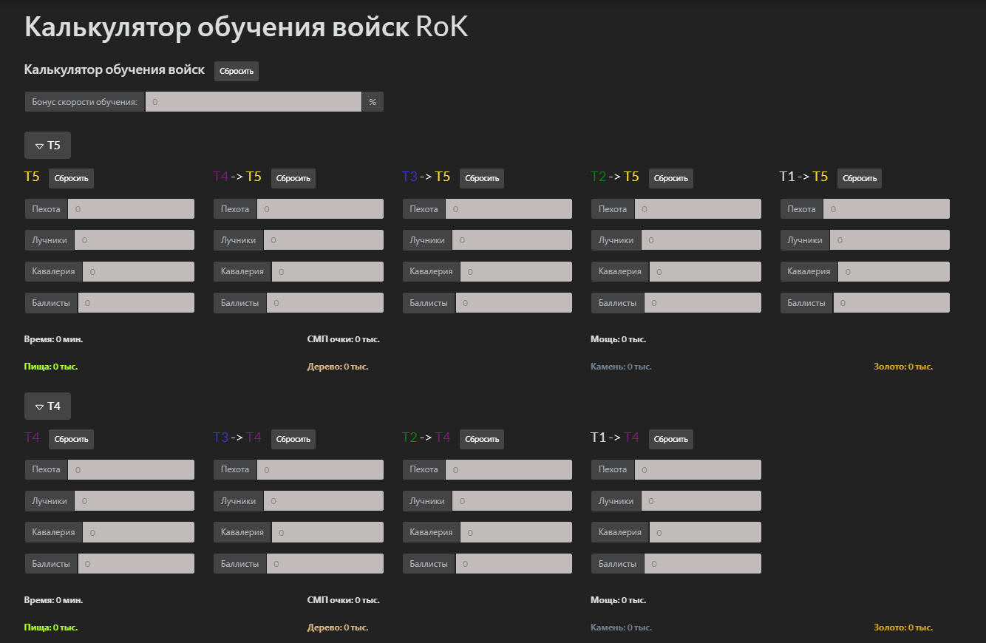This screenshot has height=643, width=986.
Task: Focus Лучники field in T4 -> T5 column
Action: [x=324, y=240]
